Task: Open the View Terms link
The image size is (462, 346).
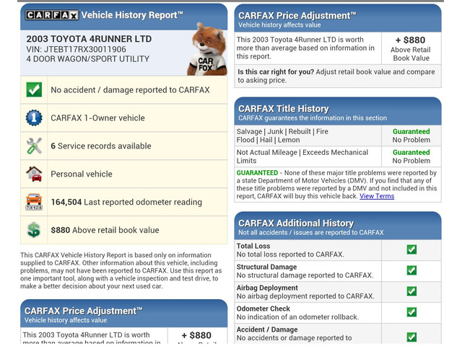Action: coord(377,196)
